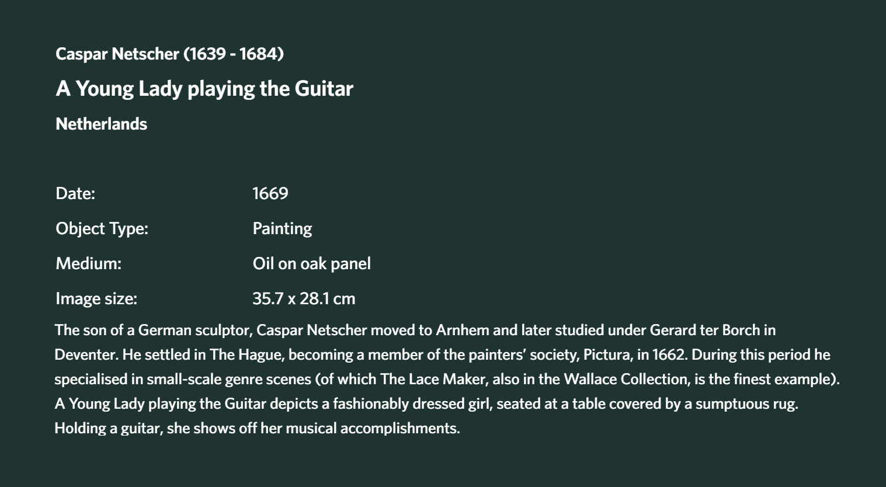Click the Date label

tap(75, 193)
